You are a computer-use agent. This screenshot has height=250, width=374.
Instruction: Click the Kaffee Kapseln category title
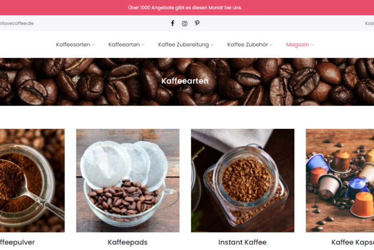[353, 242]
